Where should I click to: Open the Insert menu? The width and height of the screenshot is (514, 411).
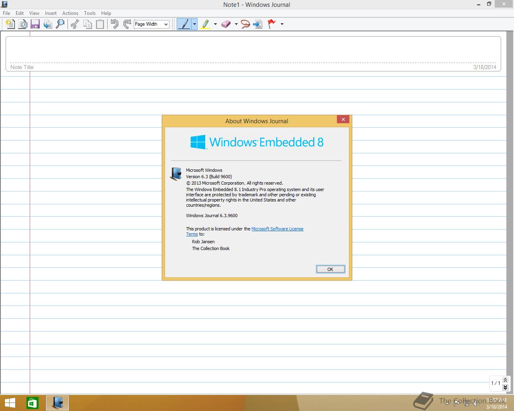pyautogui.click(x=51, y=13)
